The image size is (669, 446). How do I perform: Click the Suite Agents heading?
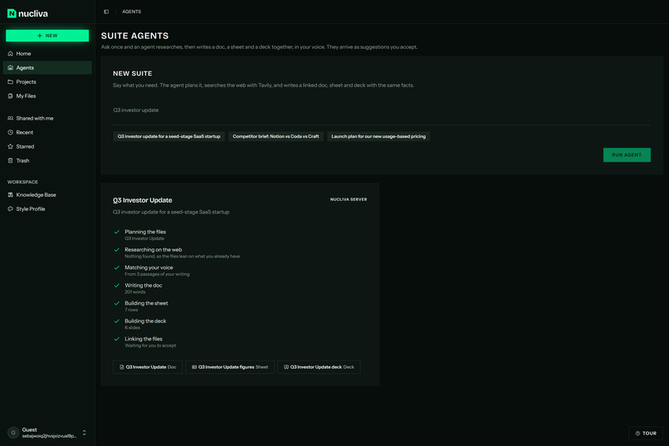[x=134, y=36]
